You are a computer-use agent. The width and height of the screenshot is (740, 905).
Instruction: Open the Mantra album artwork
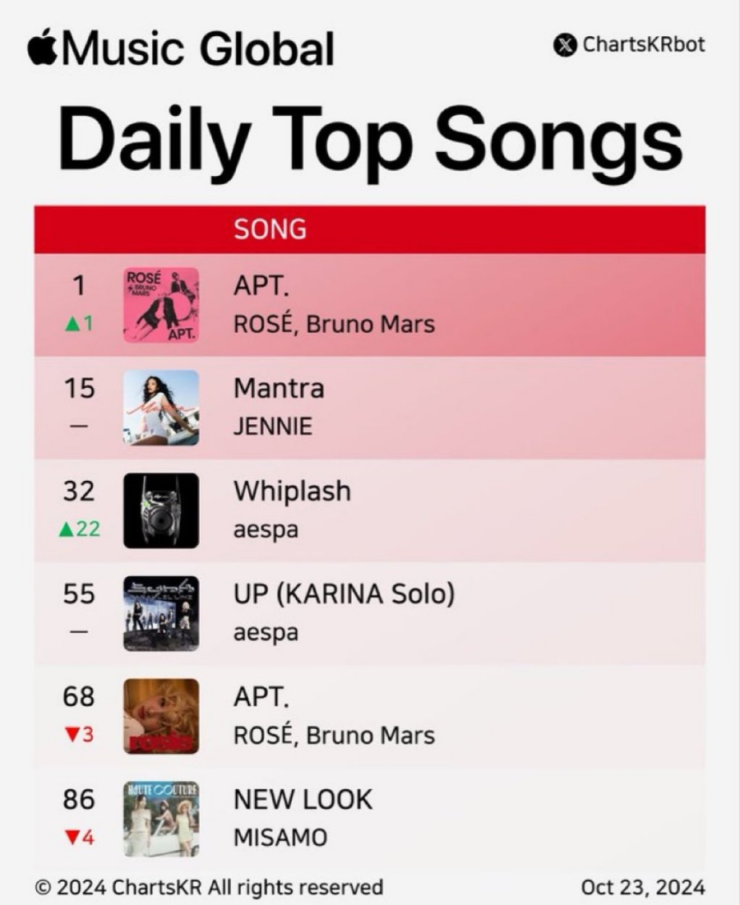tap(161, 408)
